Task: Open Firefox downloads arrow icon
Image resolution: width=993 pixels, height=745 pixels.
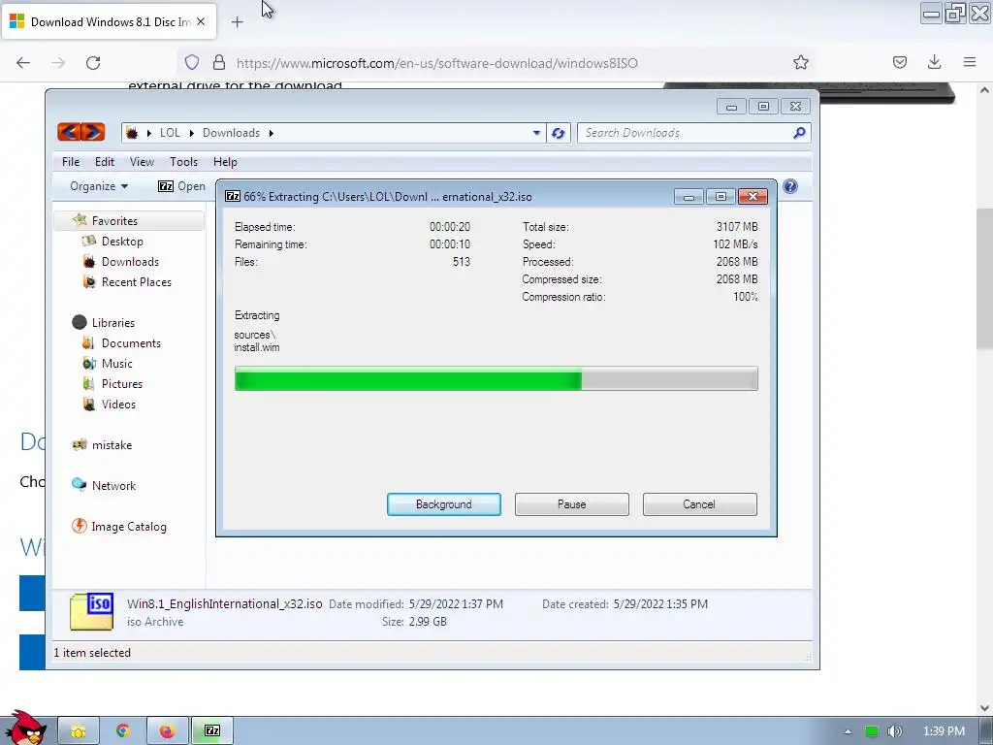Action: [934, 62]
